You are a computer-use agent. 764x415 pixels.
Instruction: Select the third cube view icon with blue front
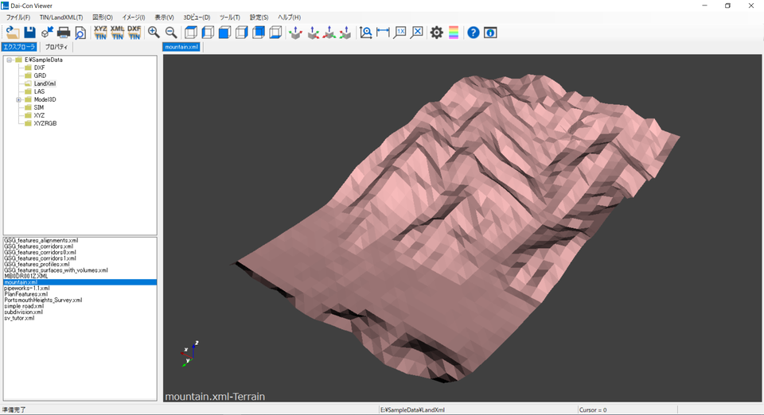click(224, 33)
